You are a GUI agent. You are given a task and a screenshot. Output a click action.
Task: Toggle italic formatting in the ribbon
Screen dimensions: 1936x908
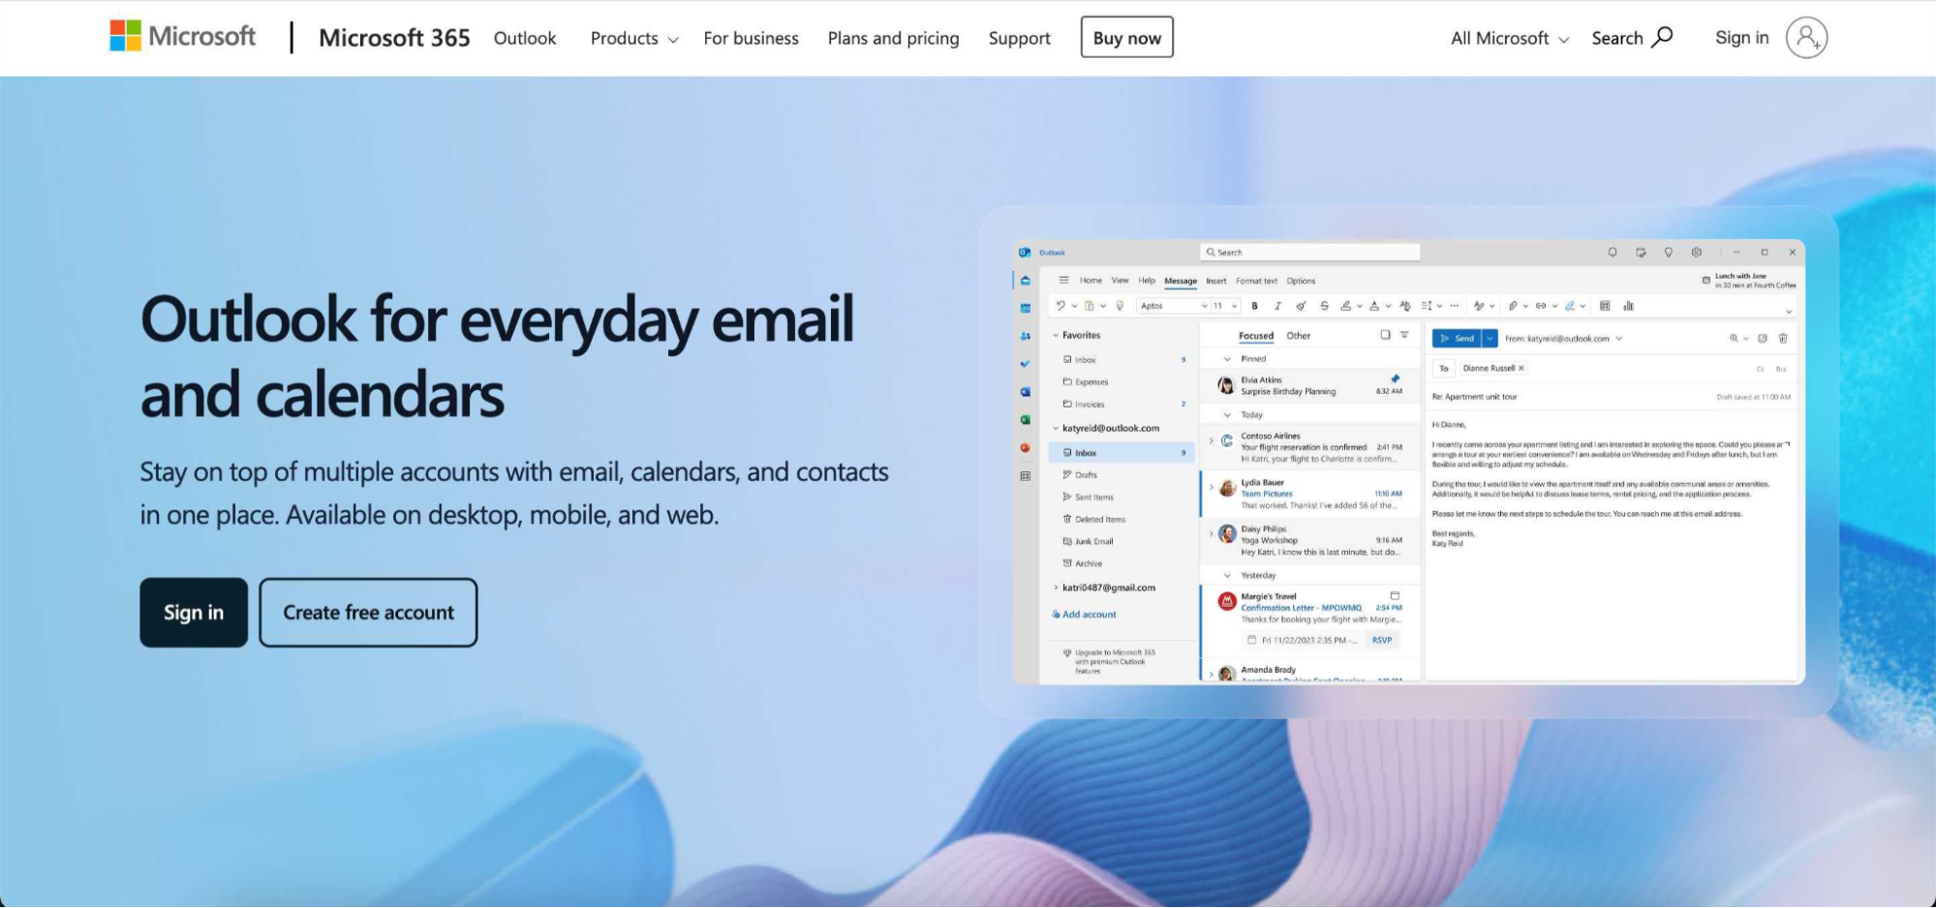[1277, 305]
